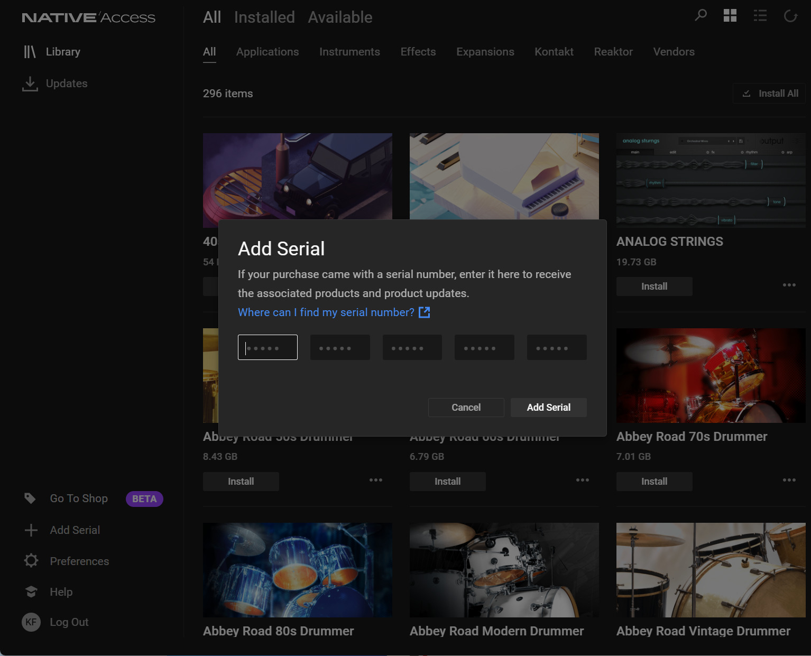Focus the fifth serial number field
Viewport: 811px width, 656px height.
[557, 347]
